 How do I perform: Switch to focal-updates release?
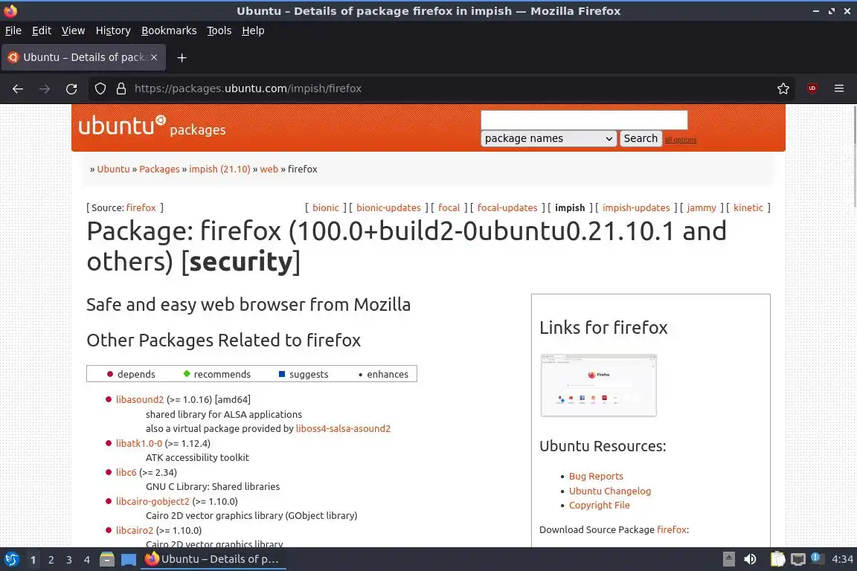point(507,207)
